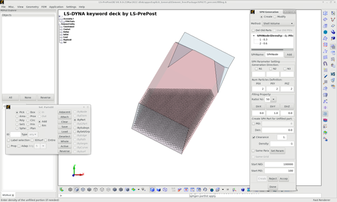The width and height of the screenshot is (337, 202).
Task: Open the Application menu
Action: [x=56, y=7]
